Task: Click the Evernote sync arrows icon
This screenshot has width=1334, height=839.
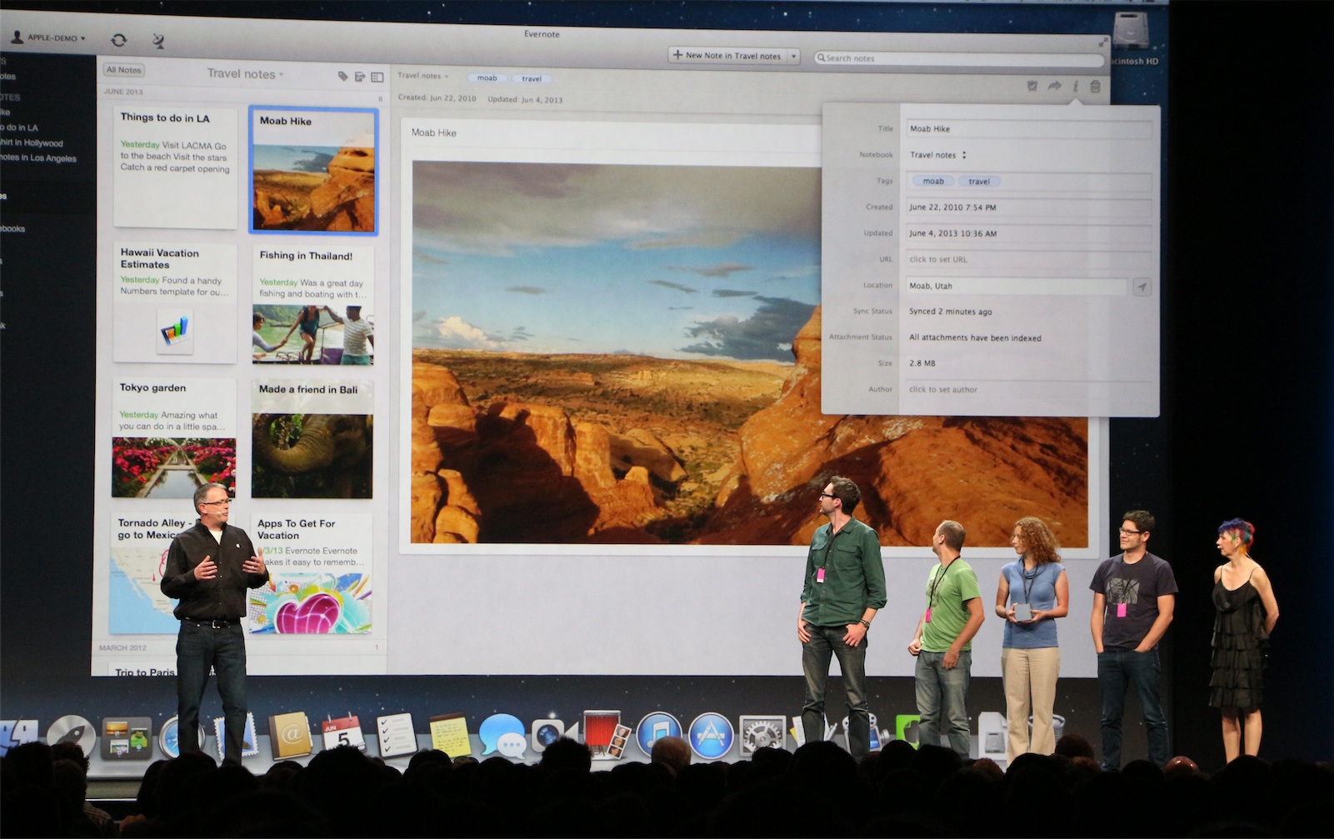Action: coord(119,39)
